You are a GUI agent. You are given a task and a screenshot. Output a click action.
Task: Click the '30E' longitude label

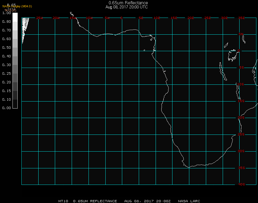tap(224, 18)
